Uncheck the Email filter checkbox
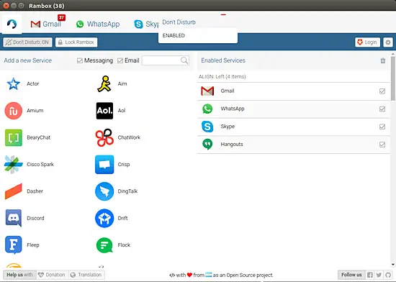 point(120,60)
